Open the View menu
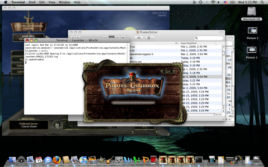This screenshot has width=268, height=167. pos(52,2)
